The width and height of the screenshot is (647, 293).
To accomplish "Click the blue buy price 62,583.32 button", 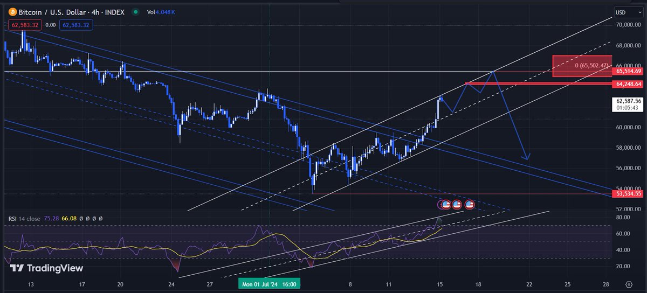I will [x=77, y=25].
